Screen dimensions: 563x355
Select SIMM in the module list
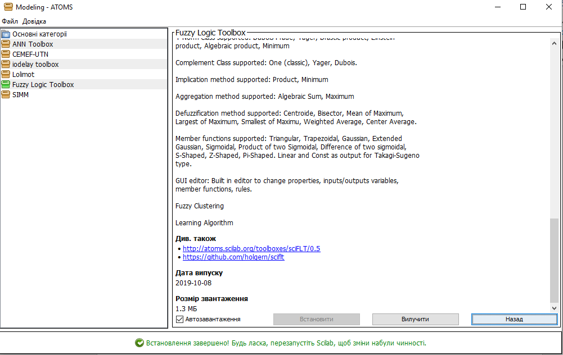pos(84,95)
